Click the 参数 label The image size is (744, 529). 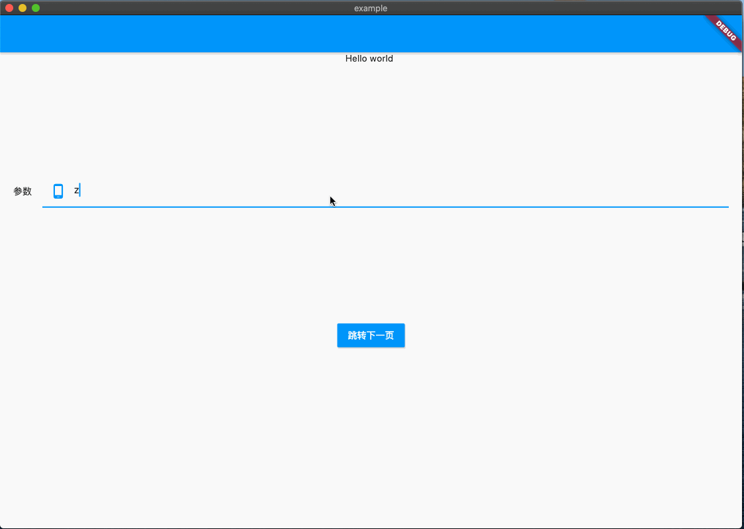22,191
